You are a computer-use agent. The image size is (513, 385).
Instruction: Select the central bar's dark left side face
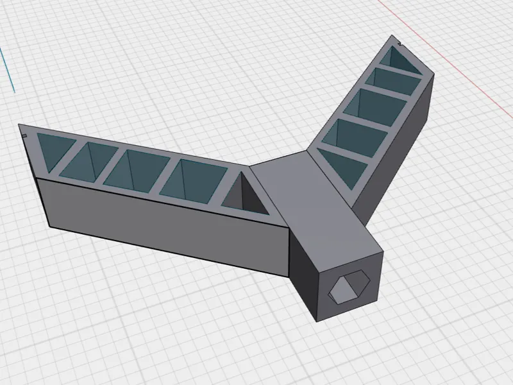pos(303,275)
